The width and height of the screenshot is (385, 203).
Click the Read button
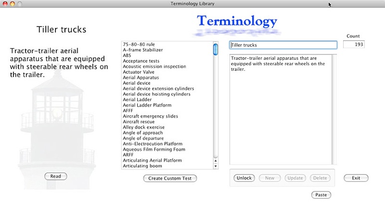click(55, 176)
